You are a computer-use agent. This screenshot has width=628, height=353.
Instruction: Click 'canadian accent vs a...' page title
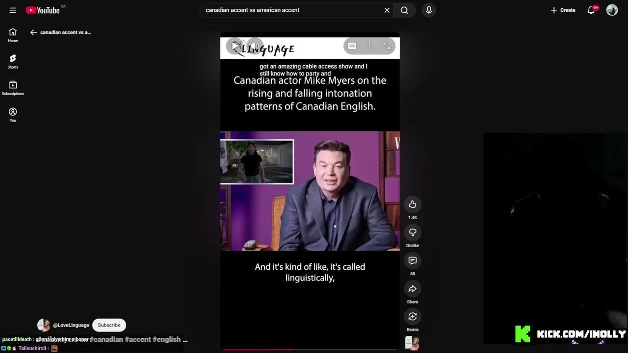(x=66, y=32)
